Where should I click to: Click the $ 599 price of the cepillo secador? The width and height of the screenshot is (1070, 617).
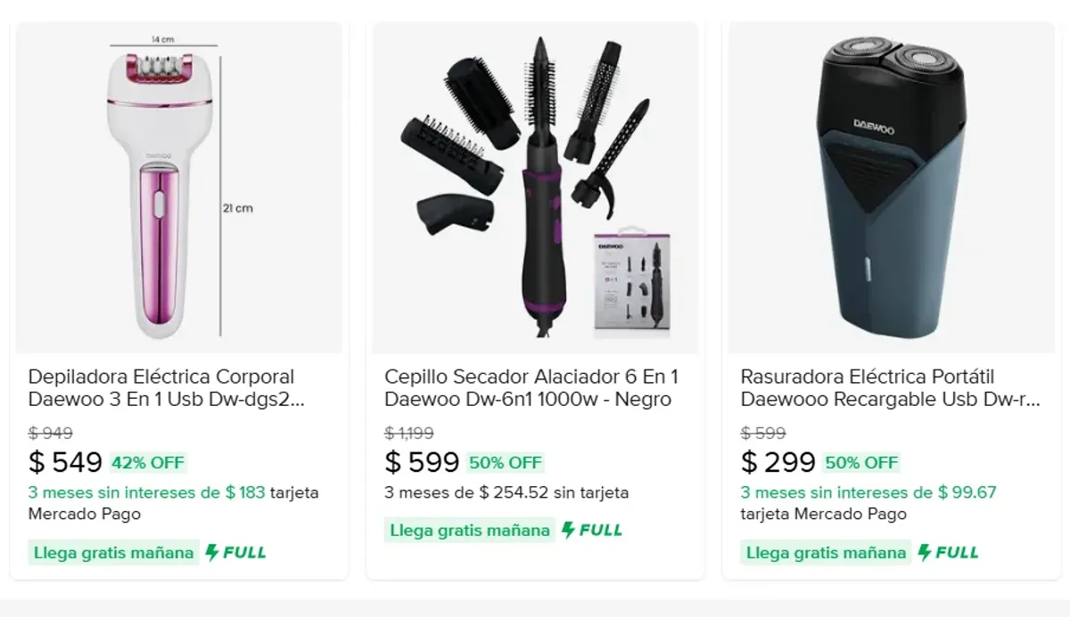(422, 463)
